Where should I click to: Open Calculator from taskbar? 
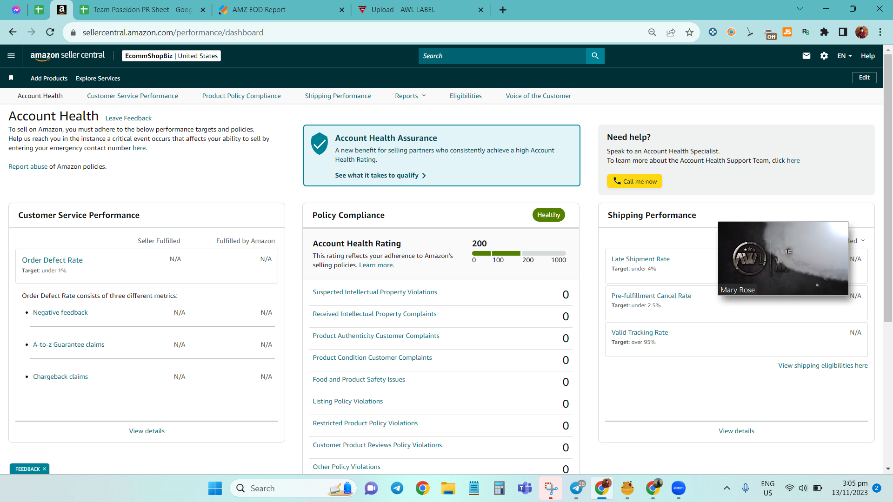click(x=499, y=488)
